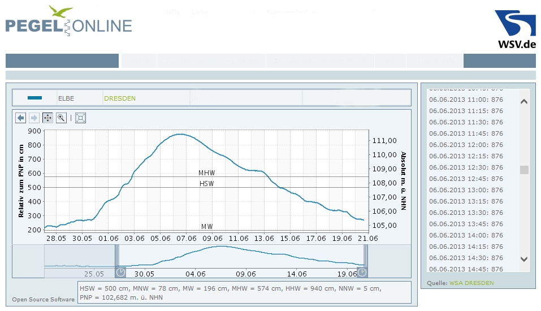
Task: Click the right clock handle on overview timeline
Action: pos(362,273)
